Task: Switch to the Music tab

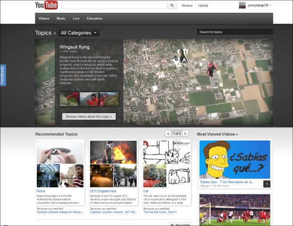Action: [61, 18]
